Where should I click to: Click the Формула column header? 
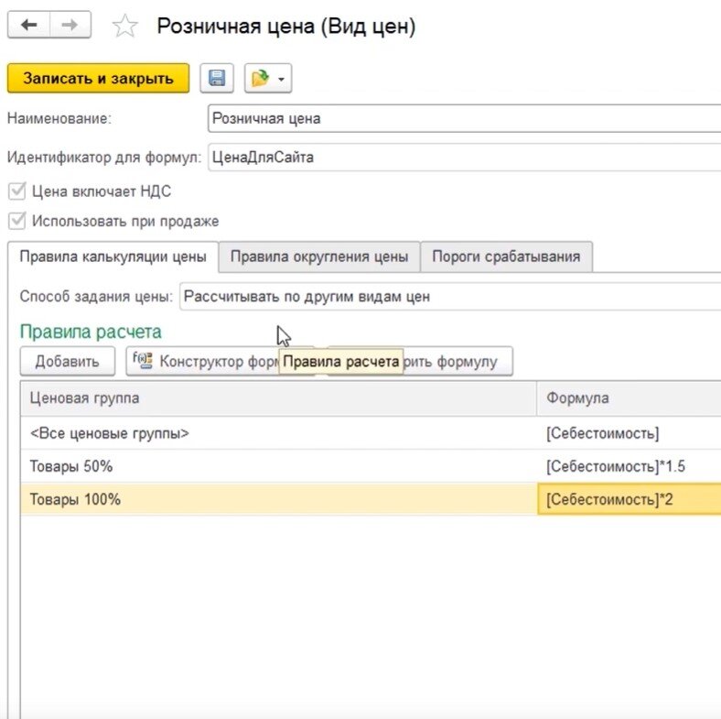[629, 398]
